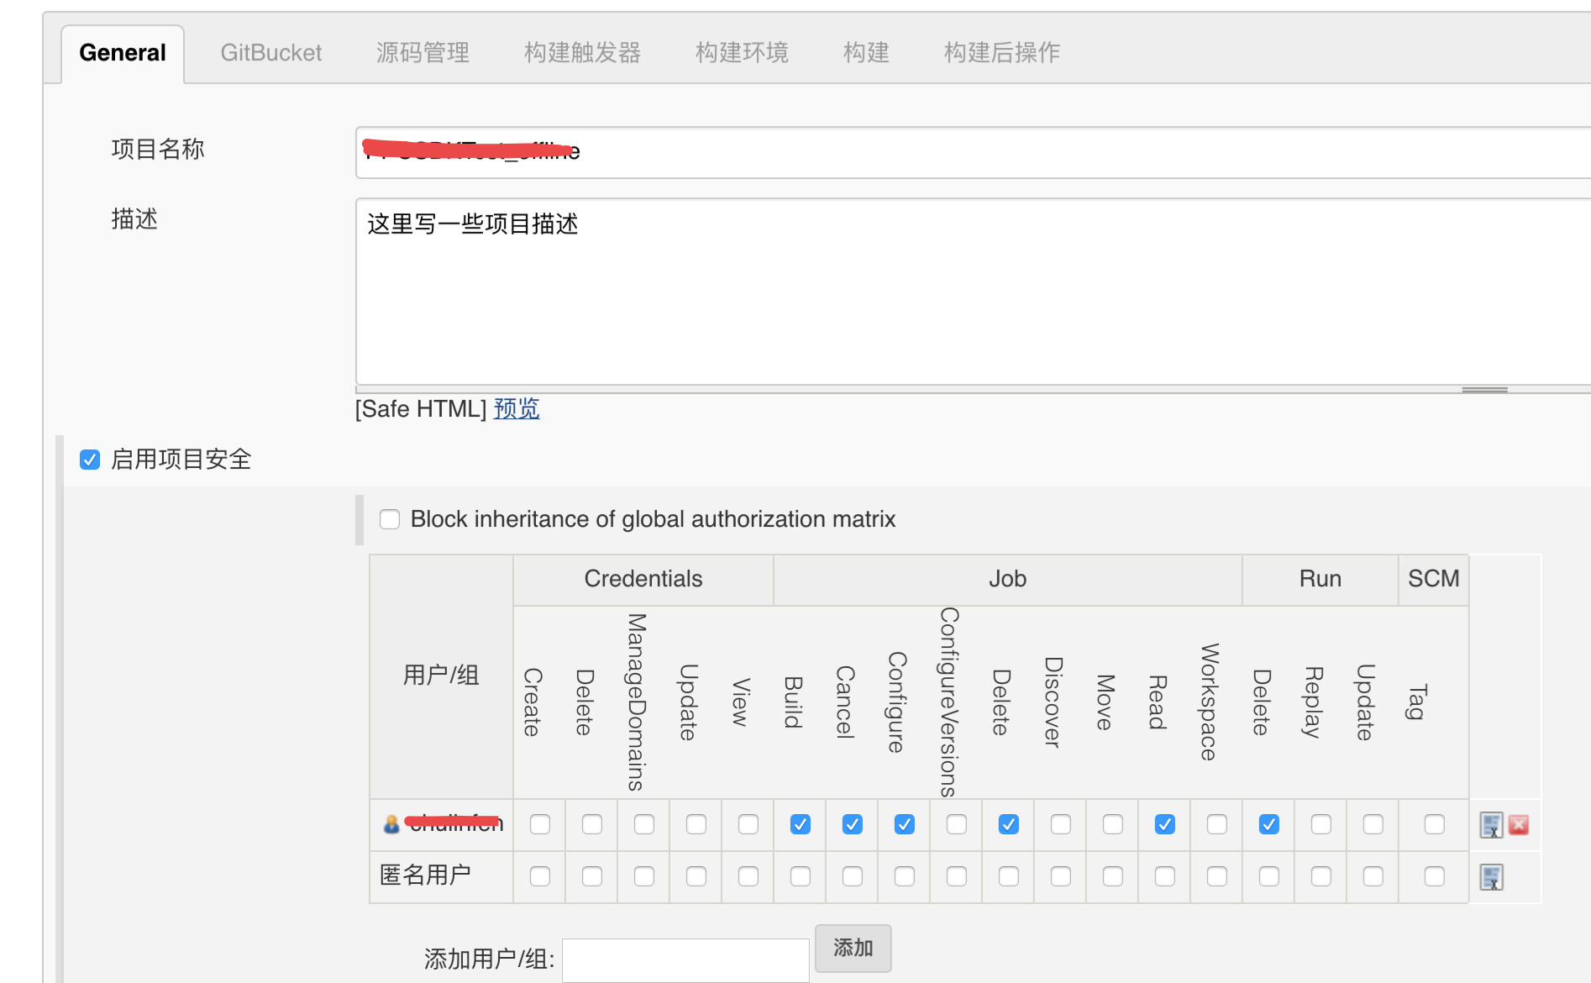Click the red delete icon in the user row
This screenshot has width=1591, height=983.
click(x=1519, y=825)
